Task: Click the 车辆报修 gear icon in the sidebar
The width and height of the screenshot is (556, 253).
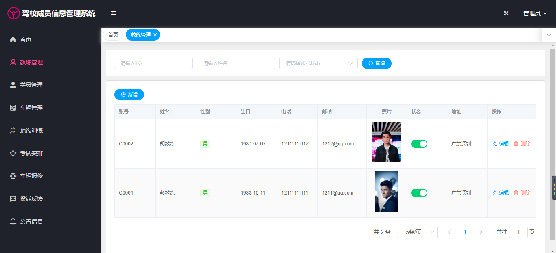Action: tap(13, 176)
